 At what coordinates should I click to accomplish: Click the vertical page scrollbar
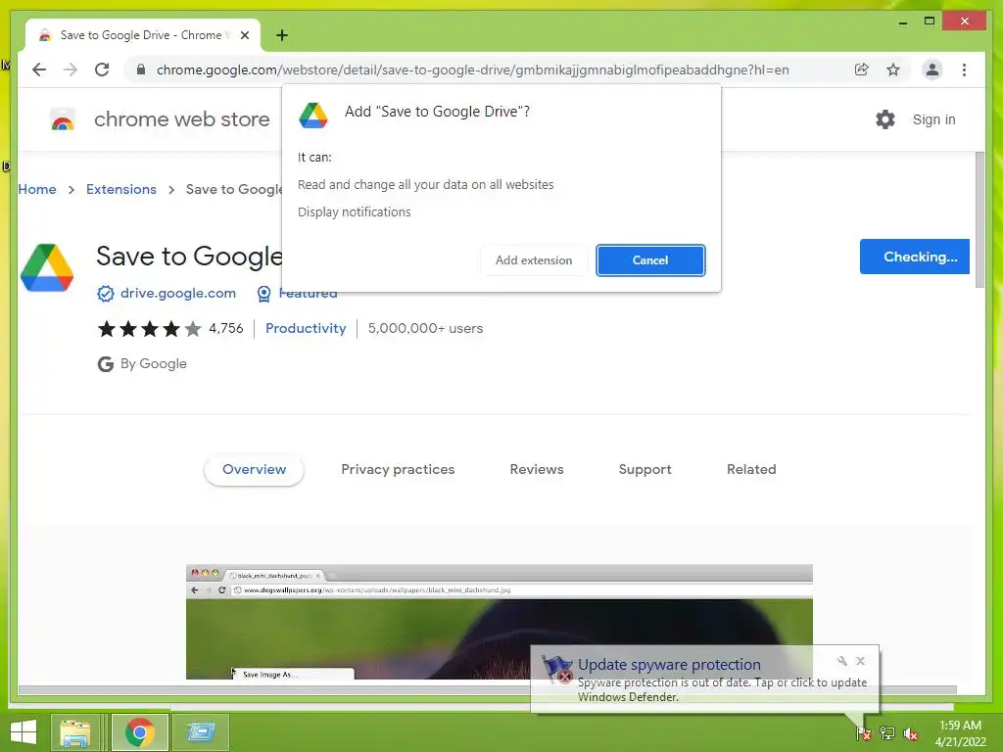[979, 220]
